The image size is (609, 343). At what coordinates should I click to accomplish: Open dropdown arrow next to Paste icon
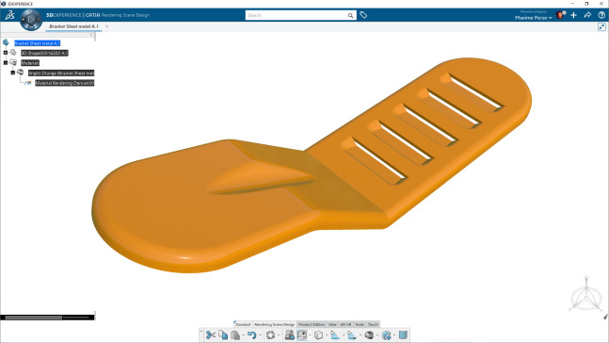244,335
